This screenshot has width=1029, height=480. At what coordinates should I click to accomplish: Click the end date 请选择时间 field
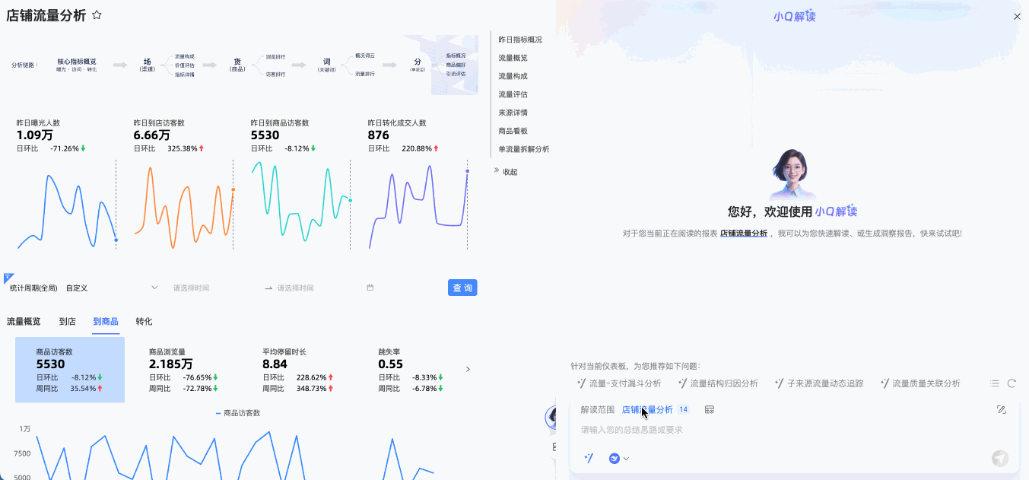316,288
